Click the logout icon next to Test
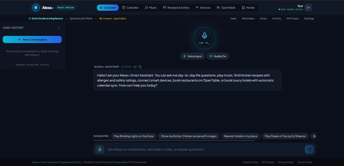 (x=309, y=7)
